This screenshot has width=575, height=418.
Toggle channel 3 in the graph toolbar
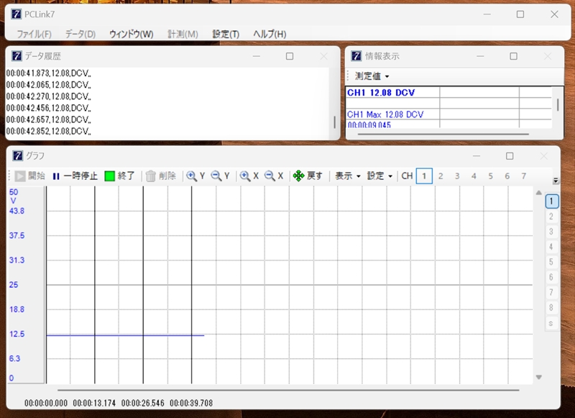pyautogui.click(x=457, y=176)
